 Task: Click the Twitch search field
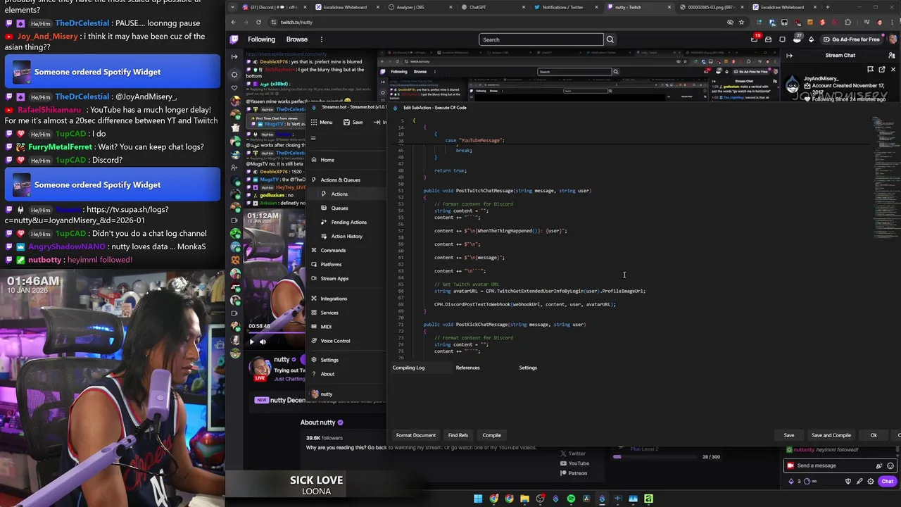tap(541, 39)
